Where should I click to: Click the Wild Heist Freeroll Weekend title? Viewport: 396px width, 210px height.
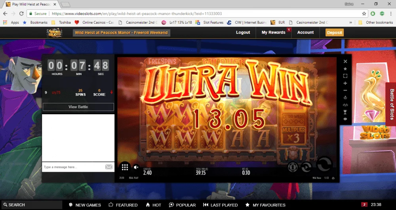121,32
